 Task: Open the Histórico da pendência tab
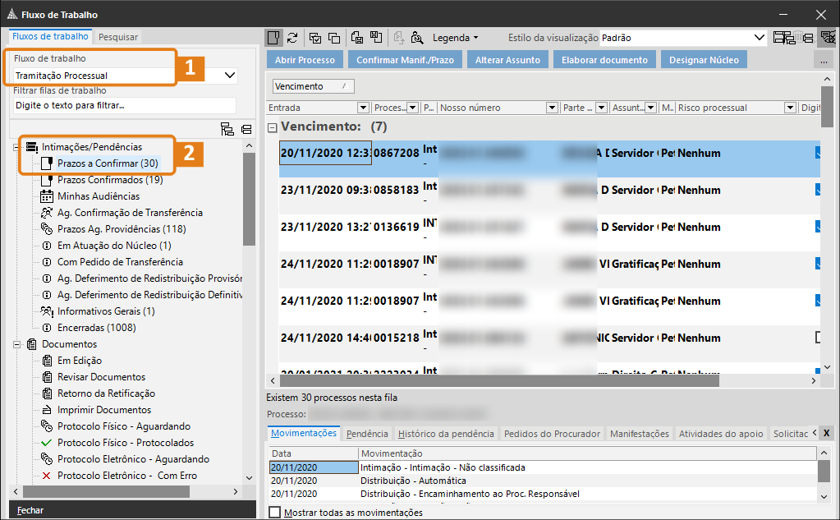coord(446,434)
